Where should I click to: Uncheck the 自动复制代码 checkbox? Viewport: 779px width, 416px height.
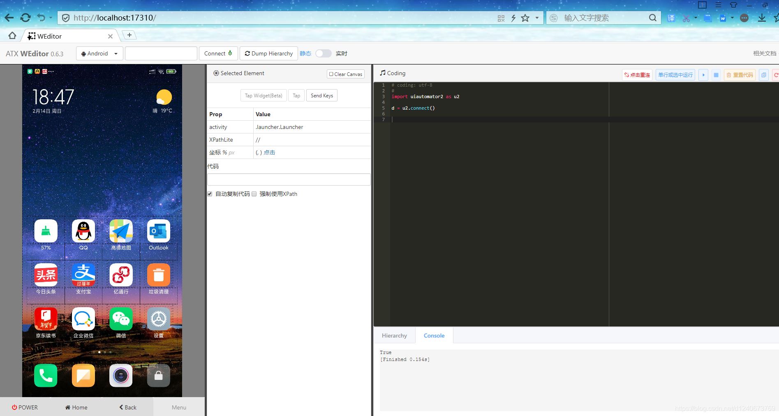click(210, 194)
